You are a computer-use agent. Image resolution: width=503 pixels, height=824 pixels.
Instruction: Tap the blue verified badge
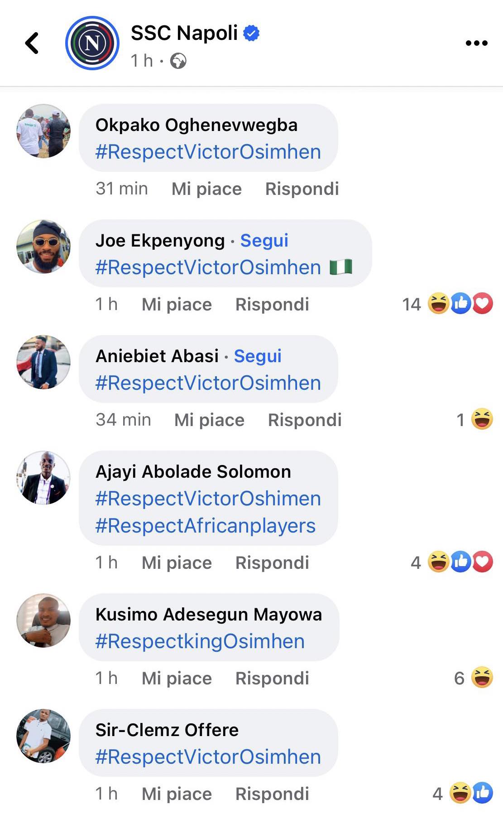(251, 33)
